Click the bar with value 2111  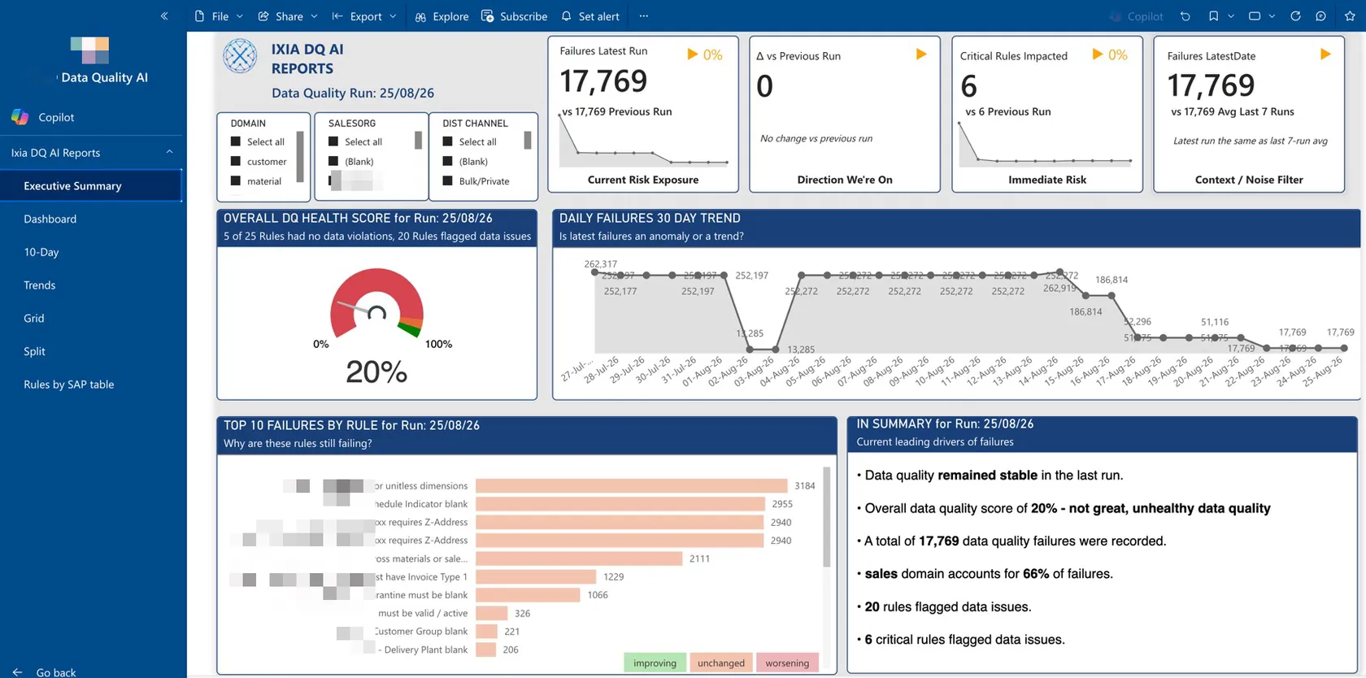tap(579, 558)
